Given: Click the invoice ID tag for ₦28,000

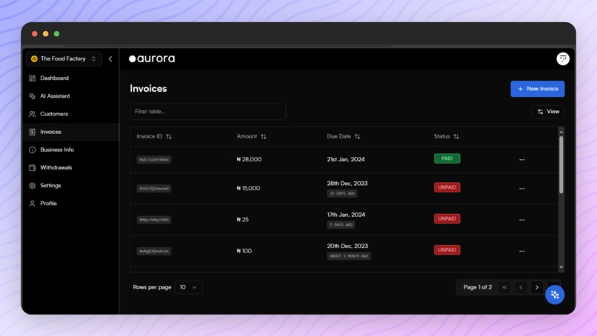Looking at the screenshot, I should coord(154,159).
